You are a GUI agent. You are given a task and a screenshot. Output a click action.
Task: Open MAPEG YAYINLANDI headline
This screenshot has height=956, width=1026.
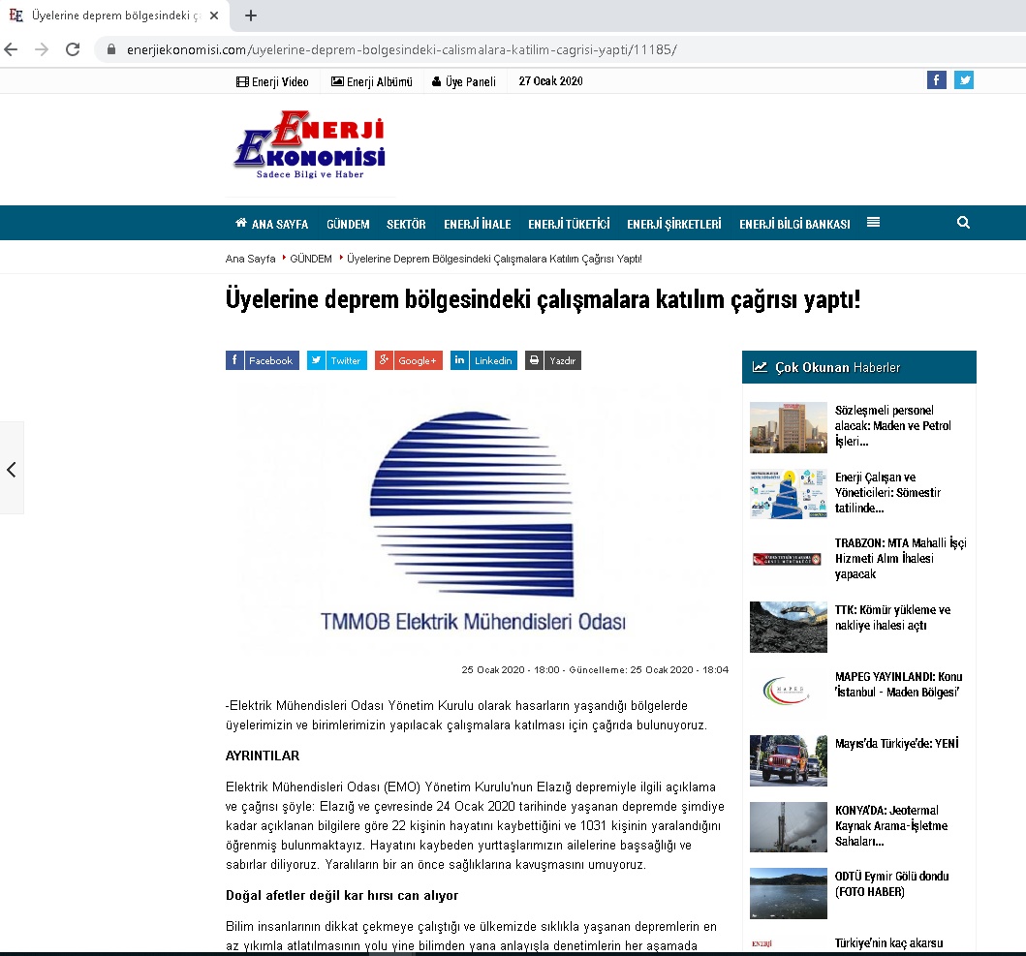[x=898, y=685]
